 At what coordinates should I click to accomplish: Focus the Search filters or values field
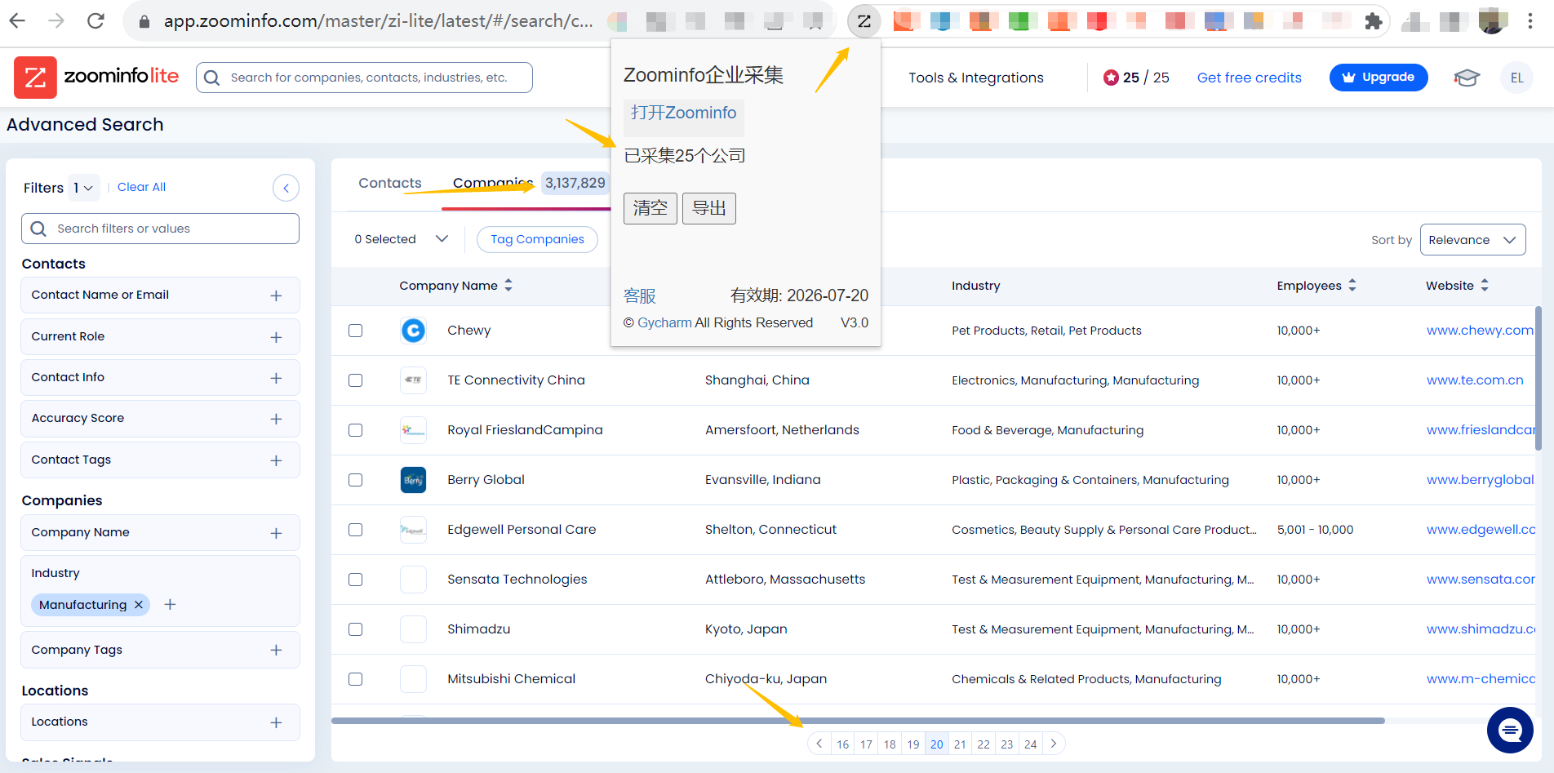point(160,229)
